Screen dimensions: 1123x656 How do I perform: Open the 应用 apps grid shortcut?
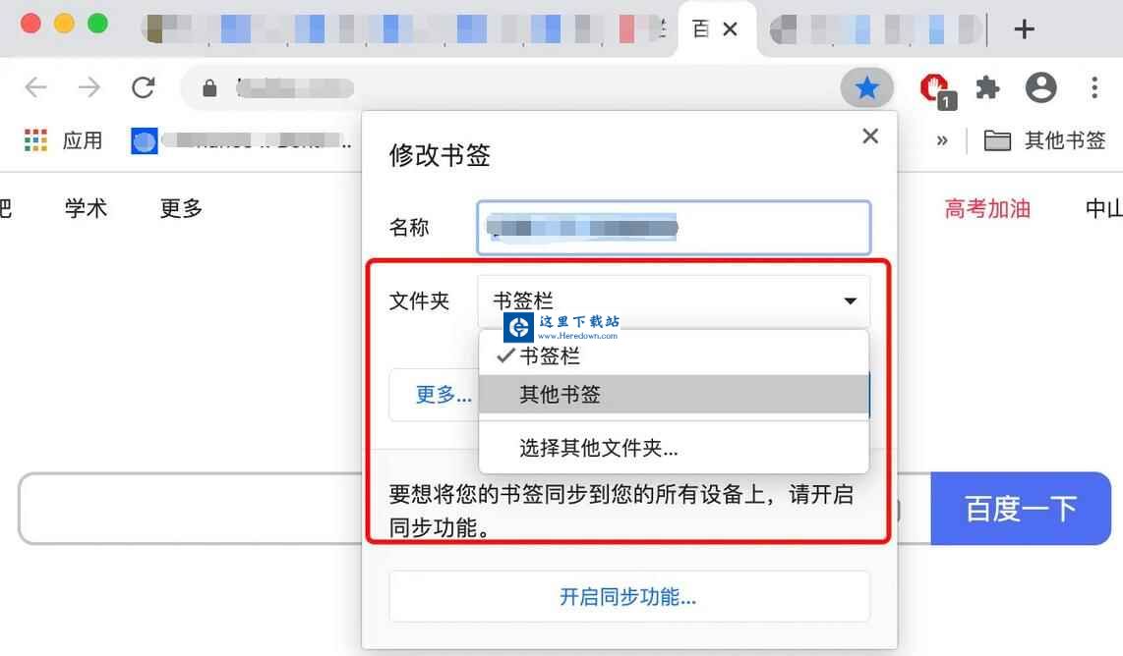click(x=63, y=140)
